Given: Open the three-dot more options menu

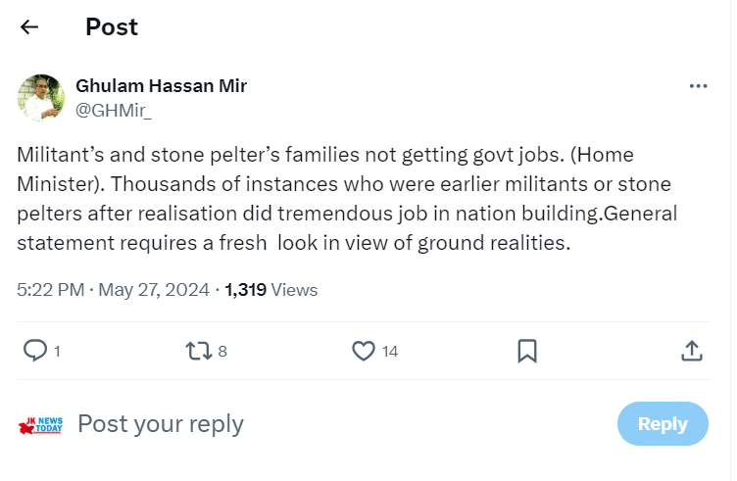Looking at the screenshot, I should pos(698,86).
